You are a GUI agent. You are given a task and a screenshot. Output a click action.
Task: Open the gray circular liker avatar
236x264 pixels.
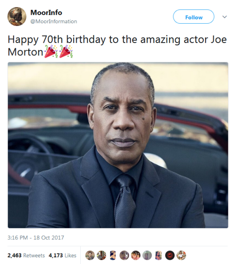point(147,255)
